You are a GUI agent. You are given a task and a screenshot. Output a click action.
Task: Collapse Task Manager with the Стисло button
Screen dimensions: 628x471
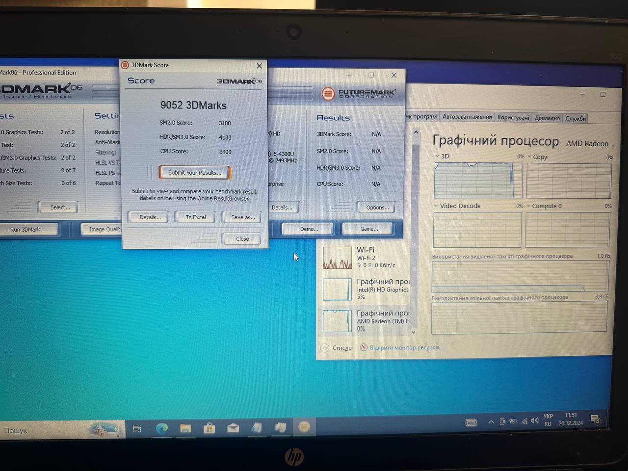click(337, 348)
